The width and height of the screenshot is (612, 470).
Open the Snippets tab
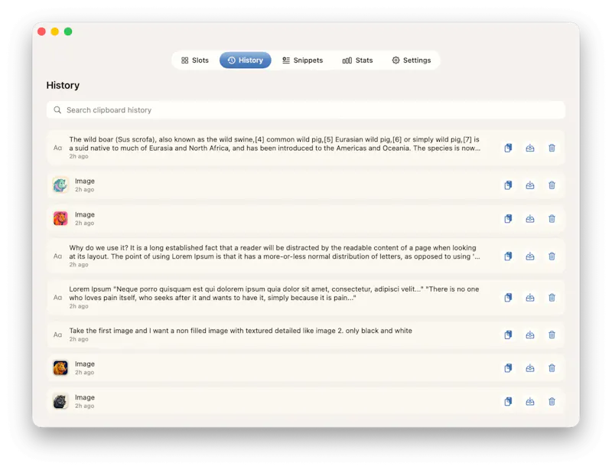(302, 60)
